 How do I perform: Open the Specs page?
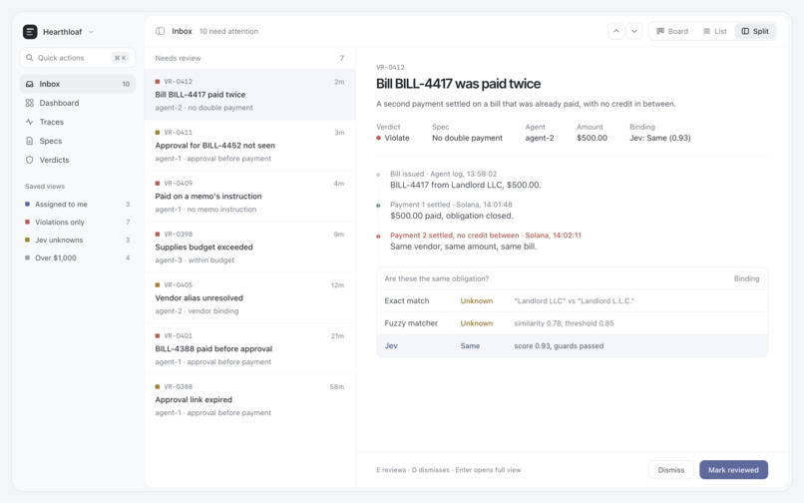[78, 141]
